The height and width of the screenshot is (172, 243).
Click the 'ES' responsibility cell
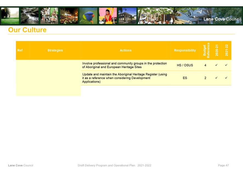tap(185, 78)
